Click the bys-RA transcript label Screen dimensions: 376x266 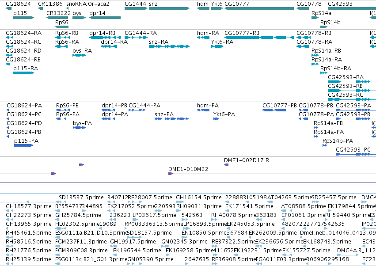pyautogui.click(x=82, y=51)
